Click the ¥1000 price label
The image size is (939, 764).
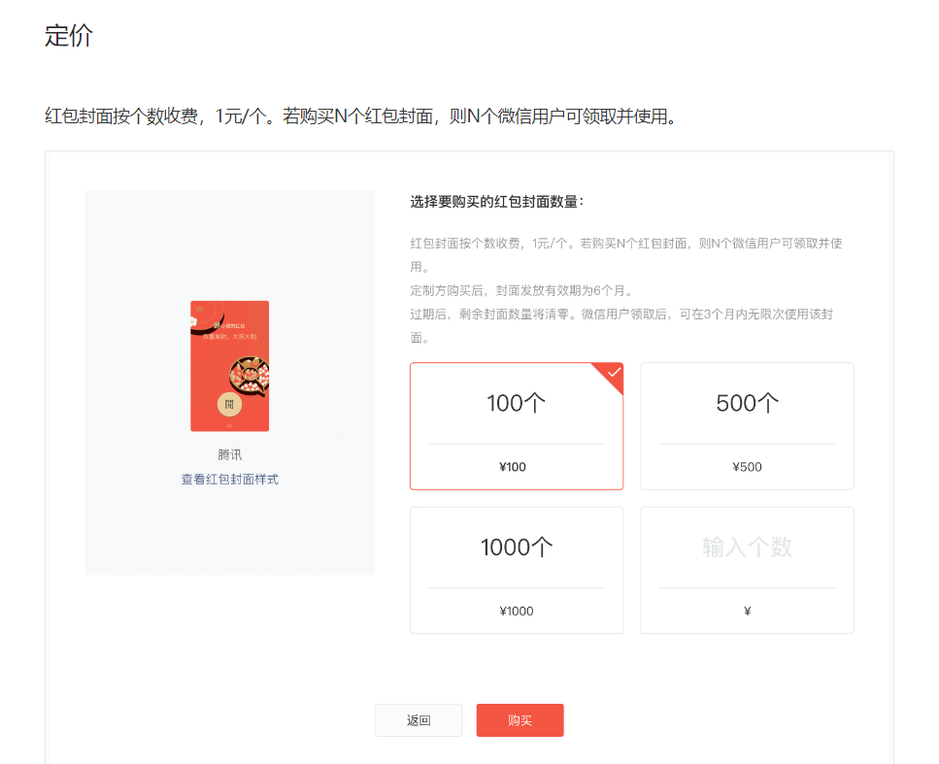[x=517, y=612]
